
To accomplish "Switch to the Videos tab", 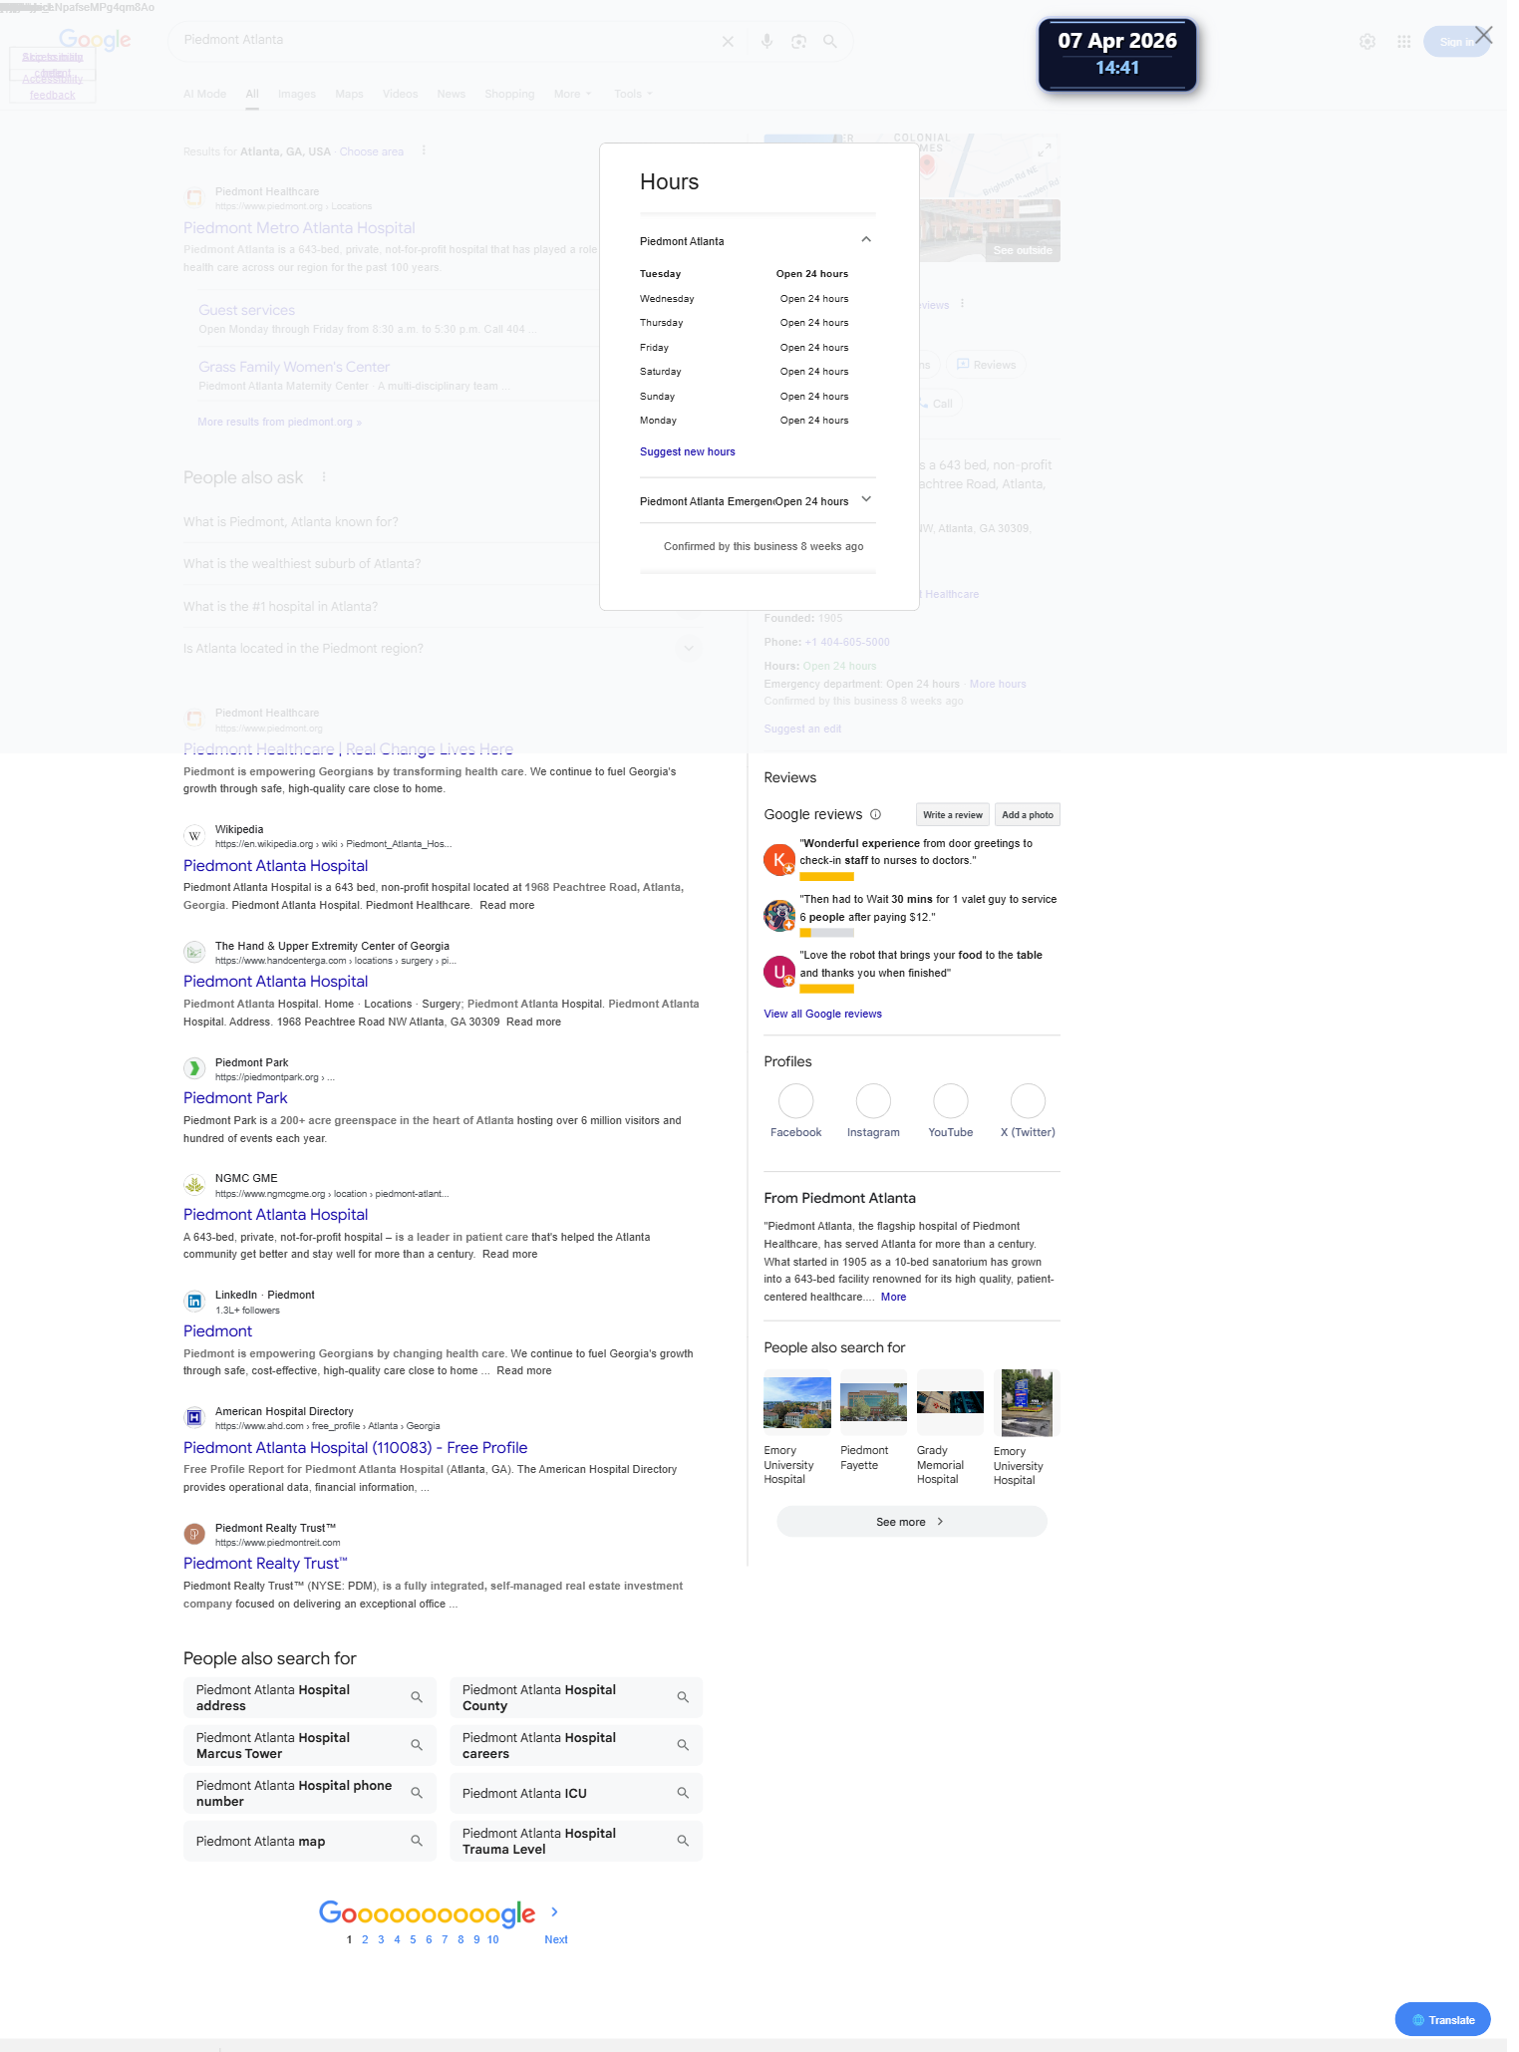I will (400, 94).
